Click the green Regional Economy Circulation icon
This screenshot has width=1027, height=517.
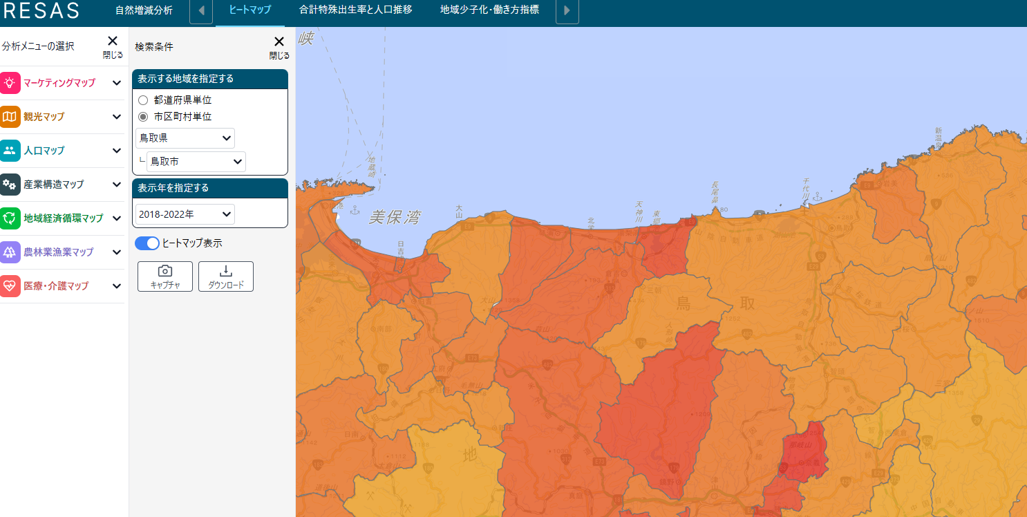pos(10,218)
